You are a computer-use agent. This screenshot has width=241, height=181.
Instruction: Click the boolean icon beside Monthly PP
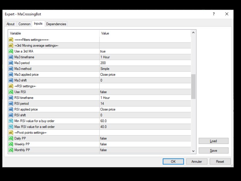point(11,150)
